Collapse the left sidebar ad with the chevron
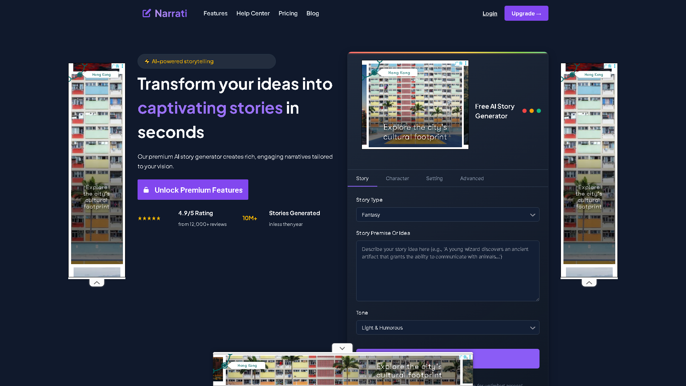 pos(96,282)
